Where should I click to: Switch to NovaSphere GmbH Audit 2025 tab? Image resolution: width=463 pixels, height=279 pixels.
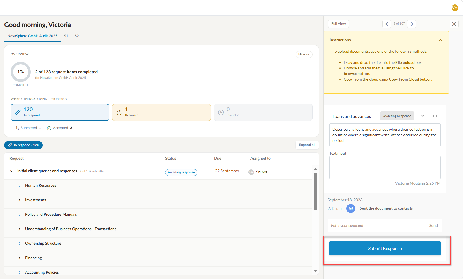coord(32,36)
